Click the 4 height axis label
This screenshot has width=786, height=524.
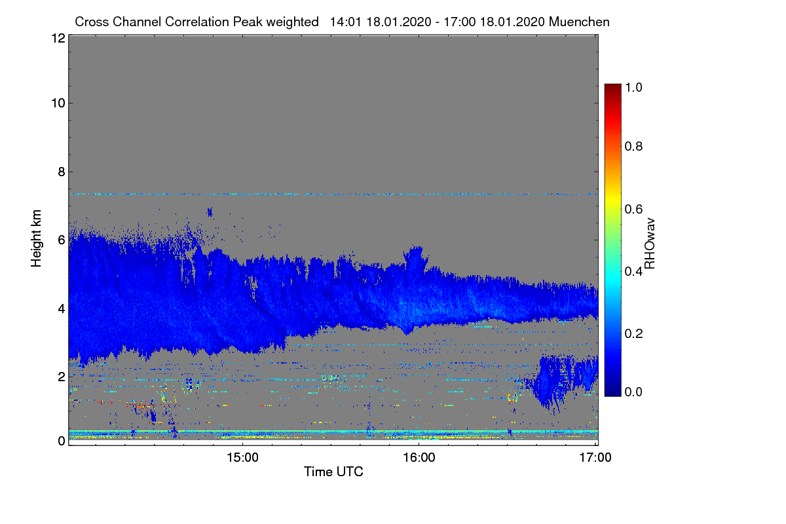coord(61,308)
